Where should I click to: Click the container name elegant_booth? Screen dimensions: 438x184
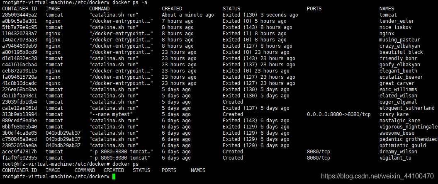pos(398,70)
